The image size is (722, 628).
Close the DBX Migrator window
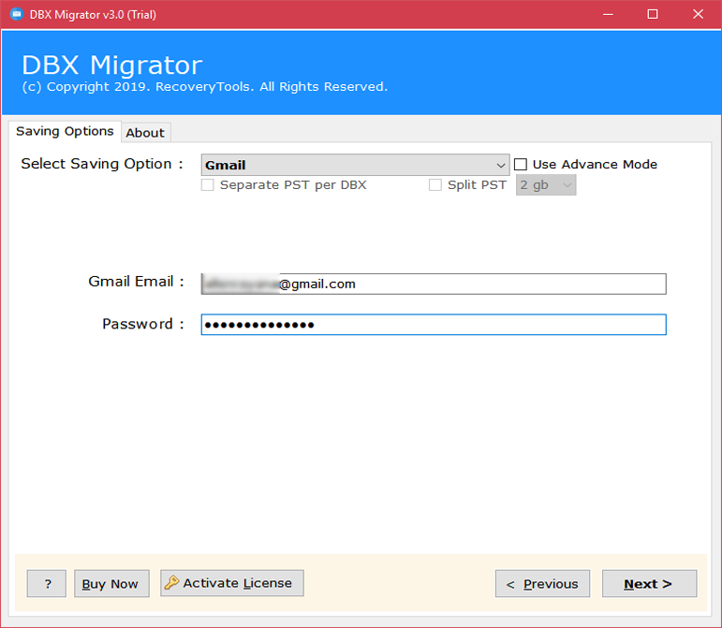(x=698, y=14)
